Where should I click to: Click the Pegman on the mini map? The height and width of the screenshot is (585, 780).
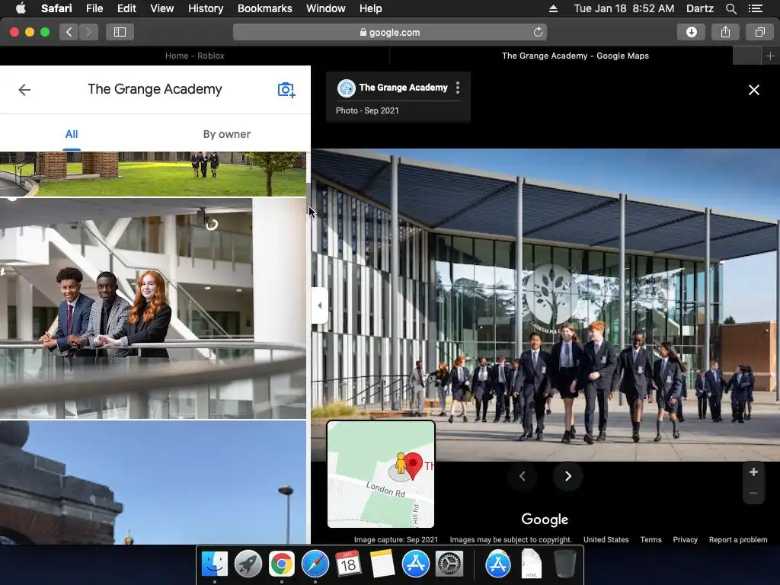(x=401, y=463)
